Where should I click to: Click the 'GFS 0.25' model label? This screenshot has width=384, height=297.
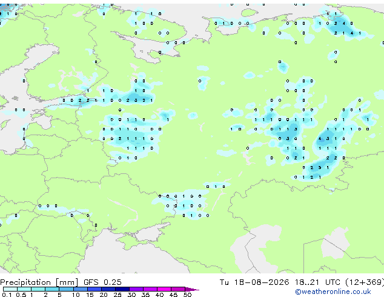(102, 282)
